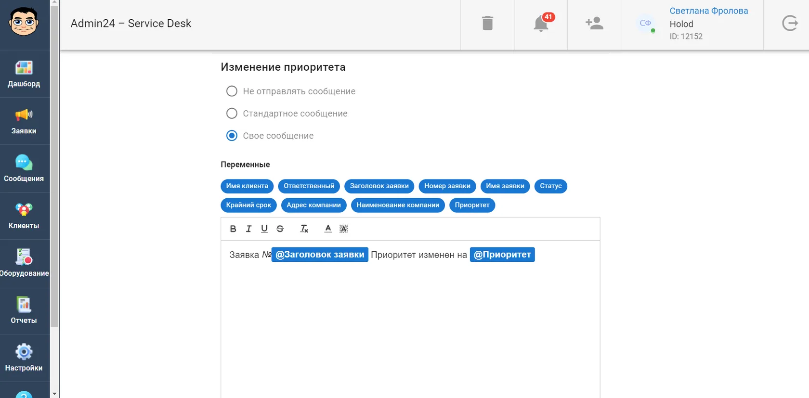Go to Заявки in sidebar

[24, 121]
